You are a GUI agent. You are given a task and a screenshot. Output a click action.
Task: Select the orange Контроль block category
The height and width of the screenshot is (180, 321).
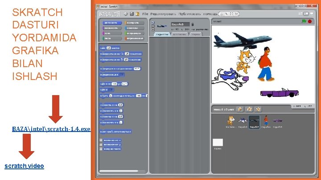(134, 23)
